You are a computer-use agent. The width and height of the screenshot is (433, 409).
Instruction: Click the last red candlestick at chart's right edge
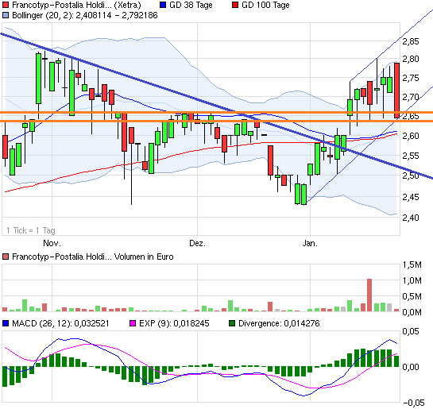[396, 91]
